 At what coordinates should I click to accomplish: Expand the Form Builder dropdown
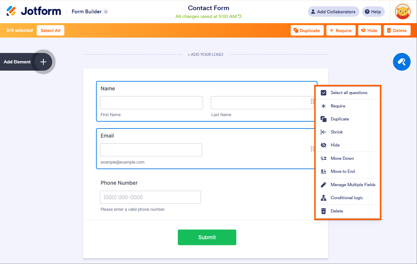(106, 12)
